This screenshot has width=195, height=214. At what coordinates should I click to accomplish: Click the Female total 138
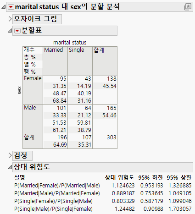tap(111, 79)
